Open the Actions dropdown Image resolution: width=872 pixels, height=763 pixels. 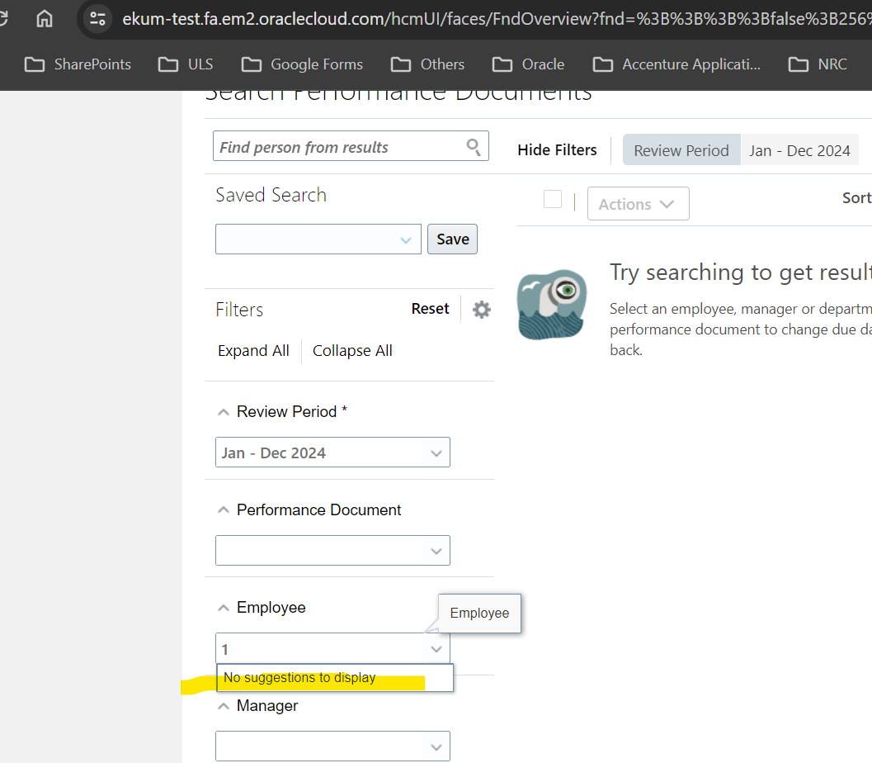(x=638, y=203)
